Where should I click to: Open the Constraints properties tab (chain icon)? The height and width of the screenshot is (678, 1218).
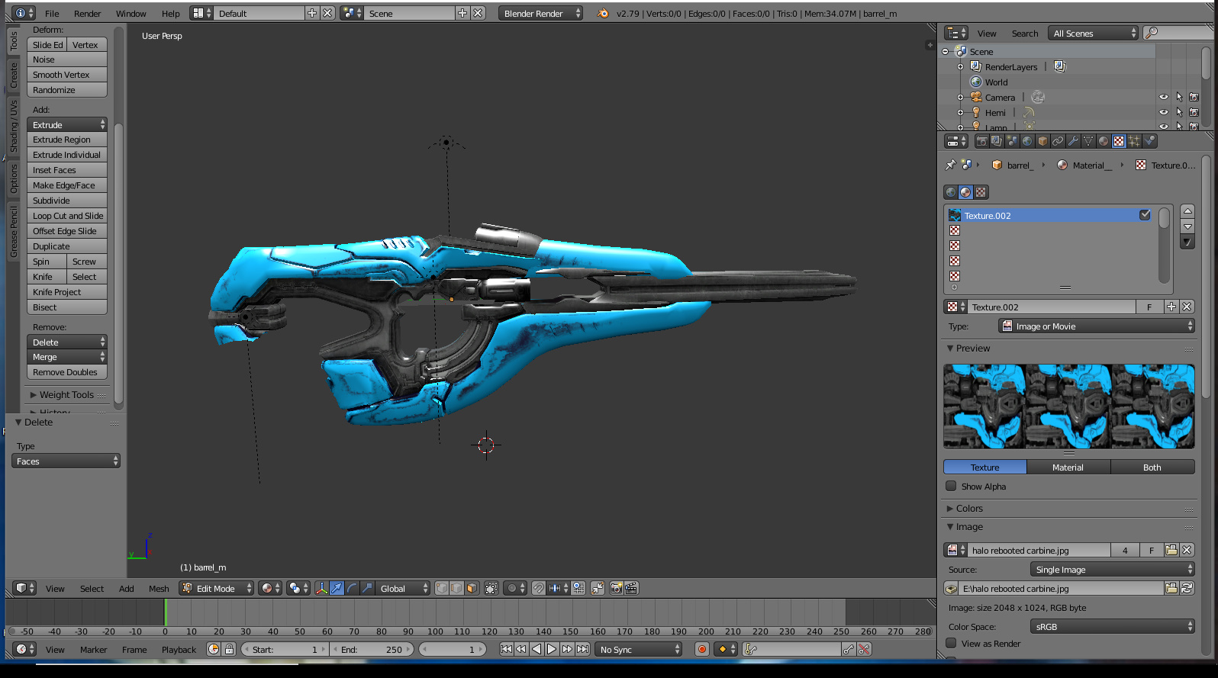pos(1058,141)
